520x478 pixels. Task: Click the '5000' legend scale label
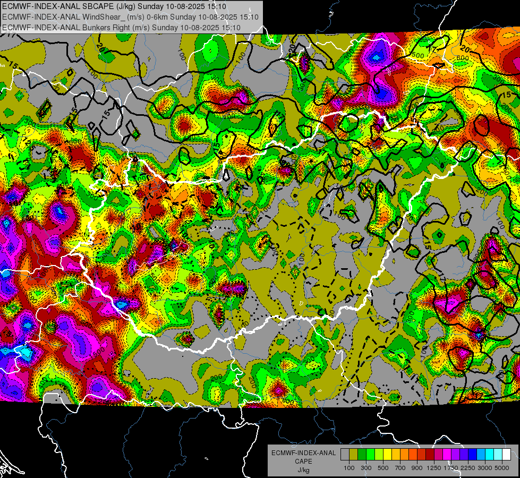pos(502,468)
